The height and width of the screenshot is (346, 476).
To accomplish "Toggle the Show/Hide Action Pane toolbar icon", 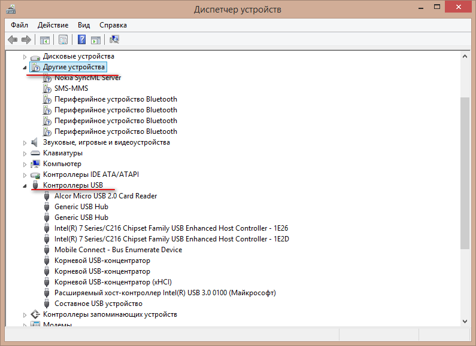I will point(96,39).
